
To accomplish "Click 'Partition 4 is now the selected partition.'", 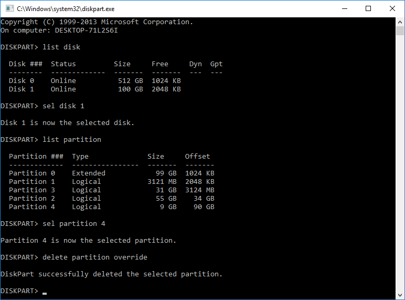I will [88, 240].
